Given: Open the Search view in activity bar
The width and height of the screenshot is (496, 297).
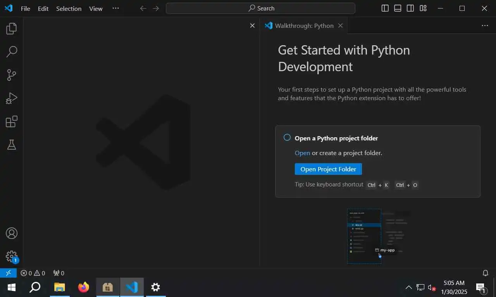Looking at the screenshot, I should 12,51.
